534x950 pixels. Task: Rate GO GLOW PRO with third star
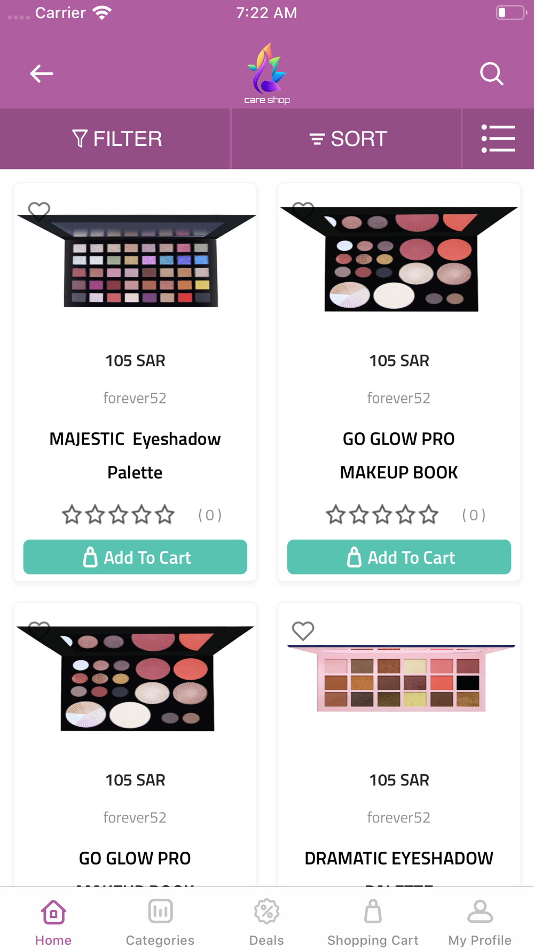pos(382,515)
